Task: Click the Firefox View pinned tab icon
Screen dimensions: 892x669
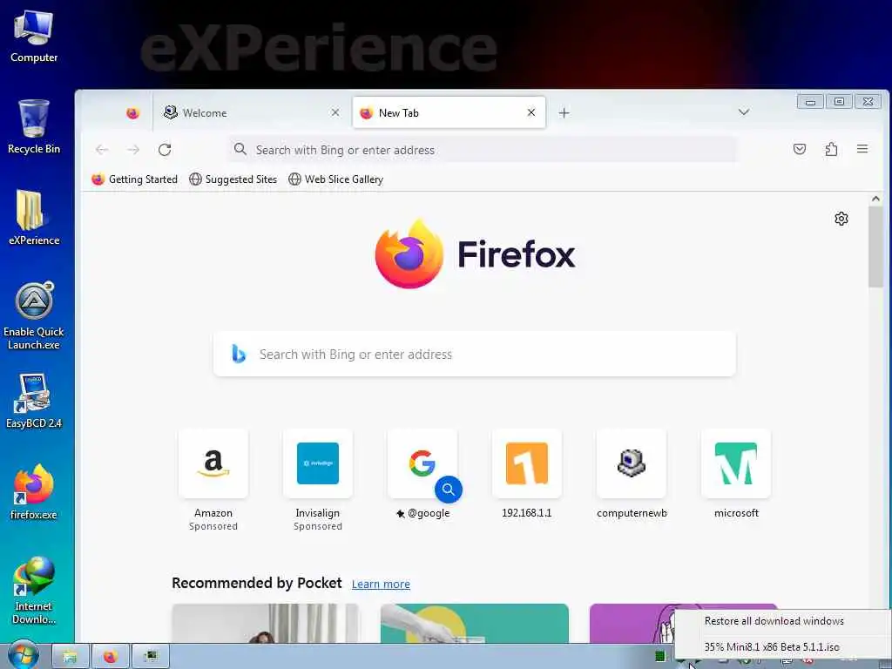Action: click(132, 112)
